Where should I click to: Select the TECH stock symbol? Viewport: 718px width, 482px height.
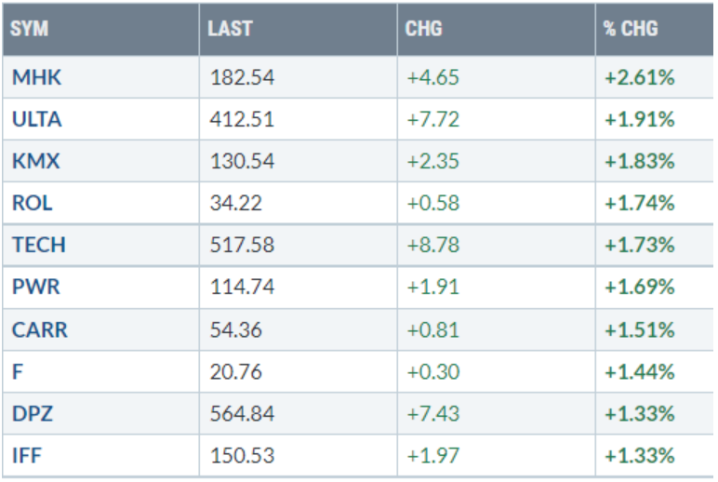click(39, 246)
